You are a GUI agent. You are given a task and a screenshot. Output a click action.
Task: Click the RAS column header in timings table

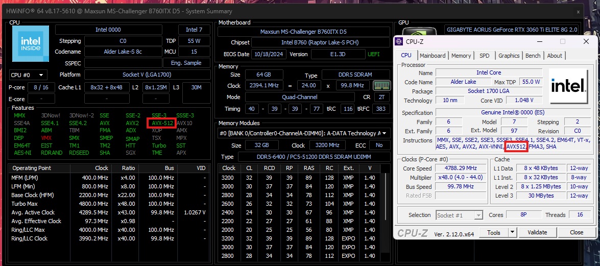pos(309,168)
